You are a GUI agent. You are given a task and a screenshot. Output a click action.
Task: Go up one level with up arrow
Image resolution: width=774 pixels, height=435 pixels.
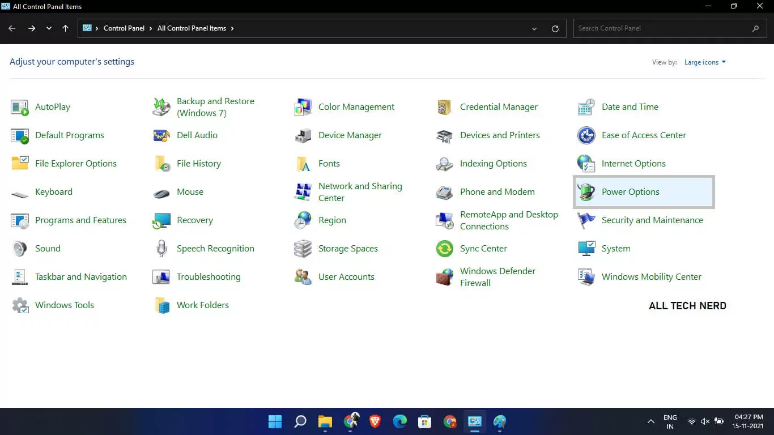click(x=66, y=28)
